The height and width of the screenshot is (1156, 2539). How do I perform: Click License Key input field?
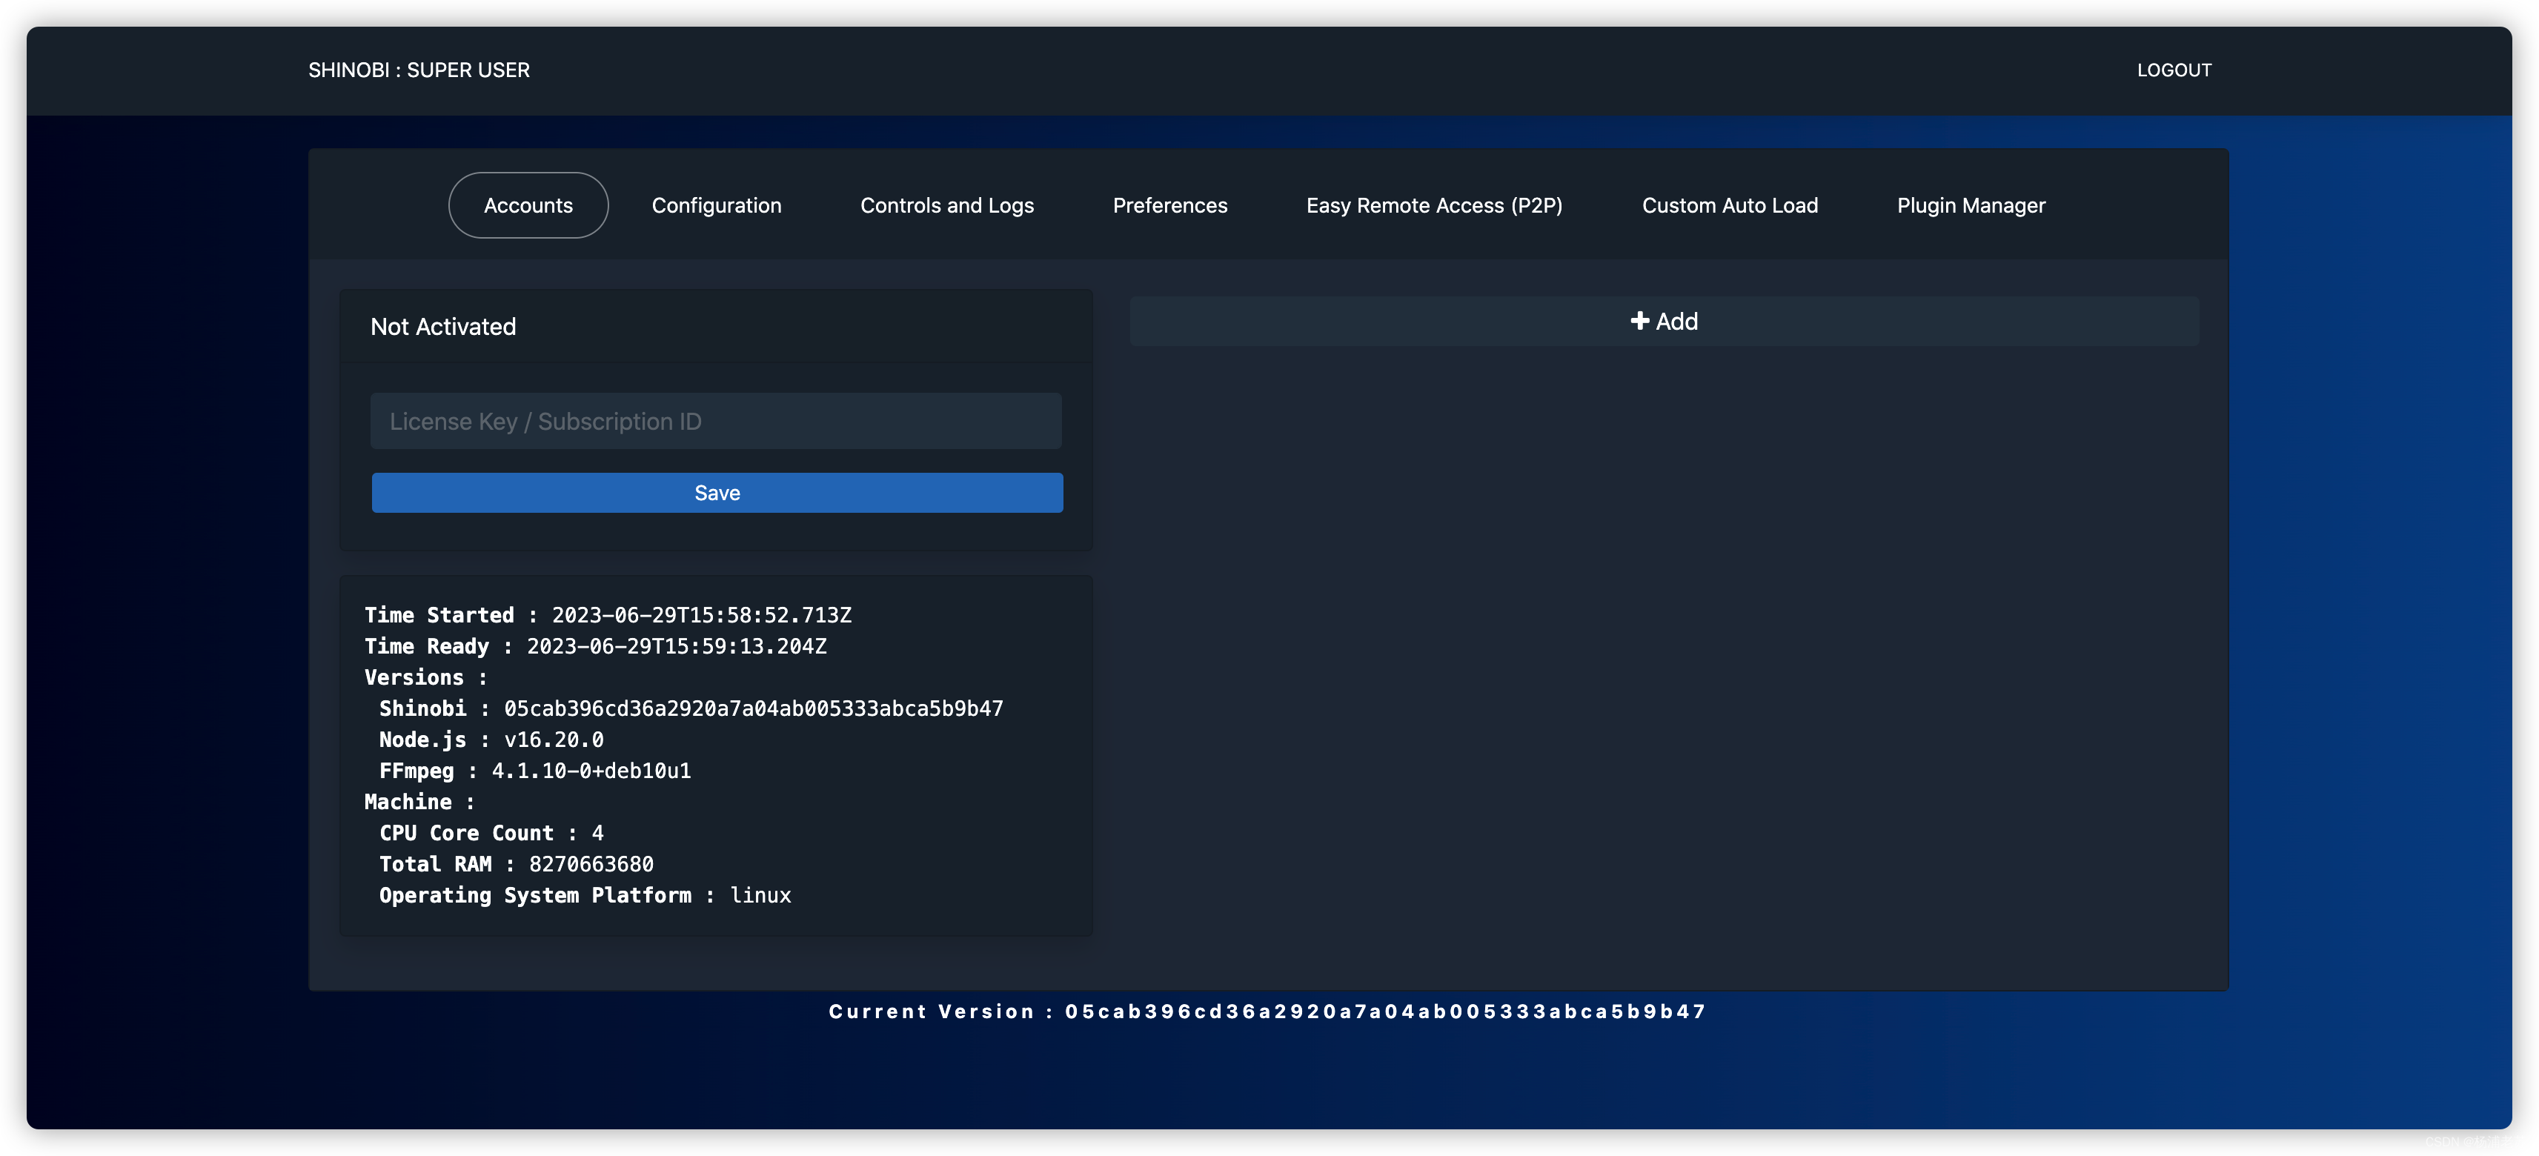pyautogui.click(x=716, y=421)
